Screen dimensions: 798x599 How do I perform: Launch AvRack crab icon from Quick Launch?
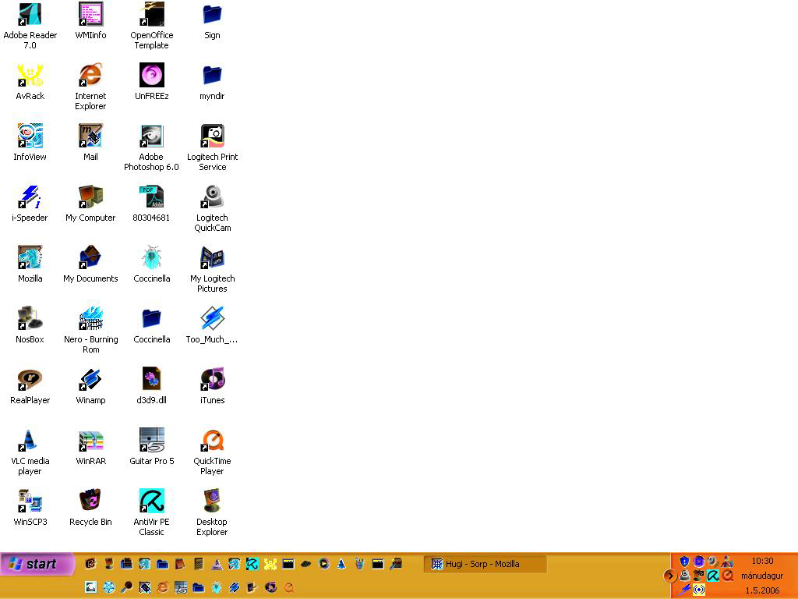[270, 564]
